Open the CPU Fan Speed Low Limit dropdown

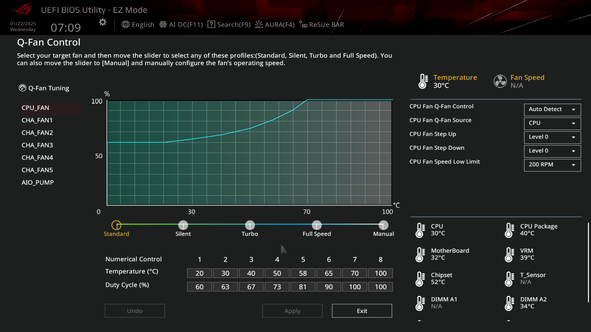click(x=552, y=164)
